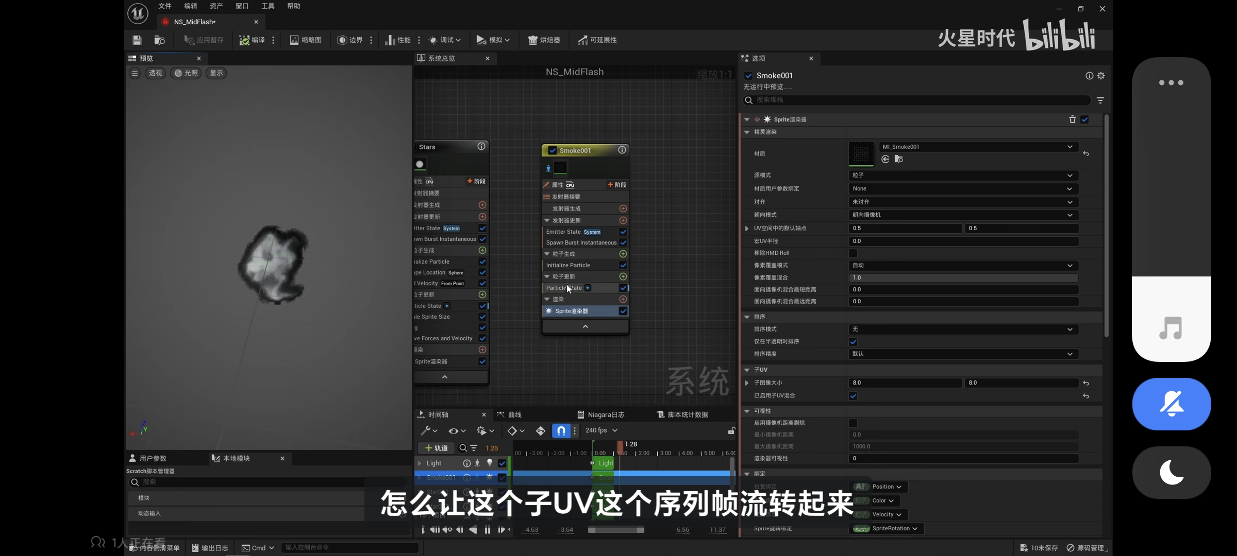Click the 像素覆盖混合 value slider field
1237x556 pixels.
pyautogui.click(x=963, y=278)
